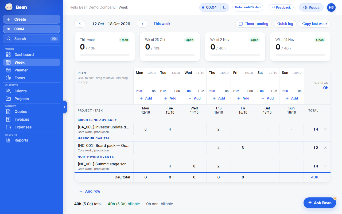
Task: Go to Clients in the sidebar
Action: (x=32, y=91)
